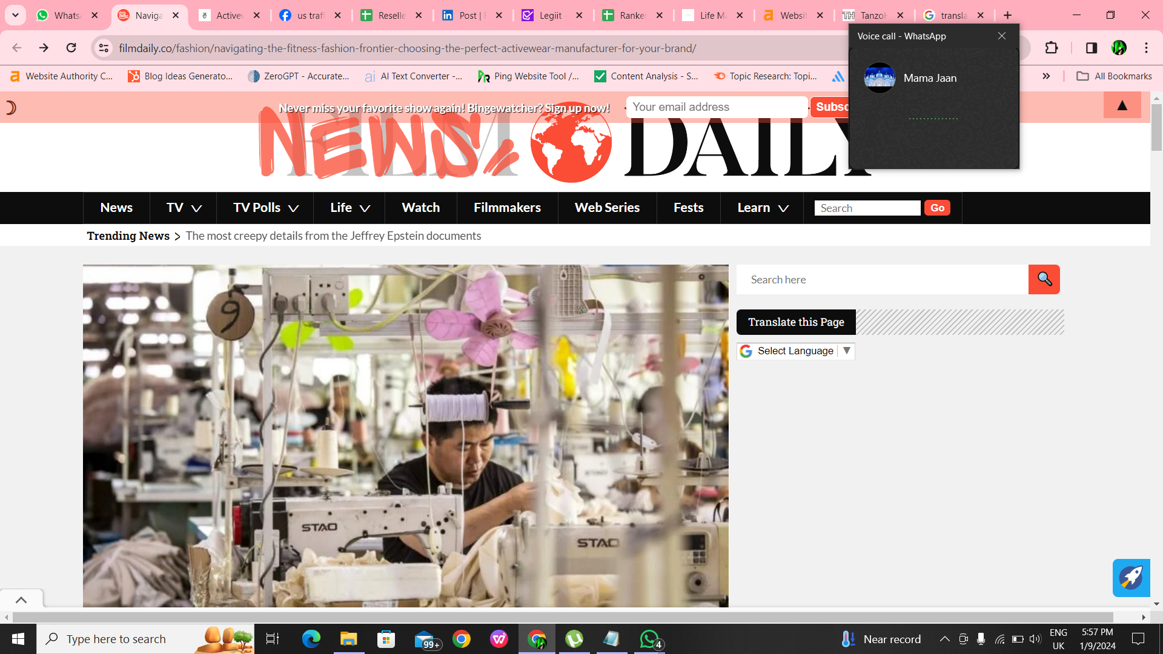Open the trending Jeffrey Epstein article link
The image size is (1163, 654).
point(333,236)
